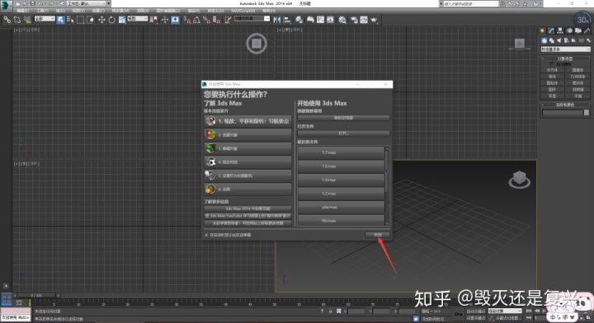This screenshot has height=323, width=594.
Task: Activate the Select and Scale tool
Action: tap(121, 20)
